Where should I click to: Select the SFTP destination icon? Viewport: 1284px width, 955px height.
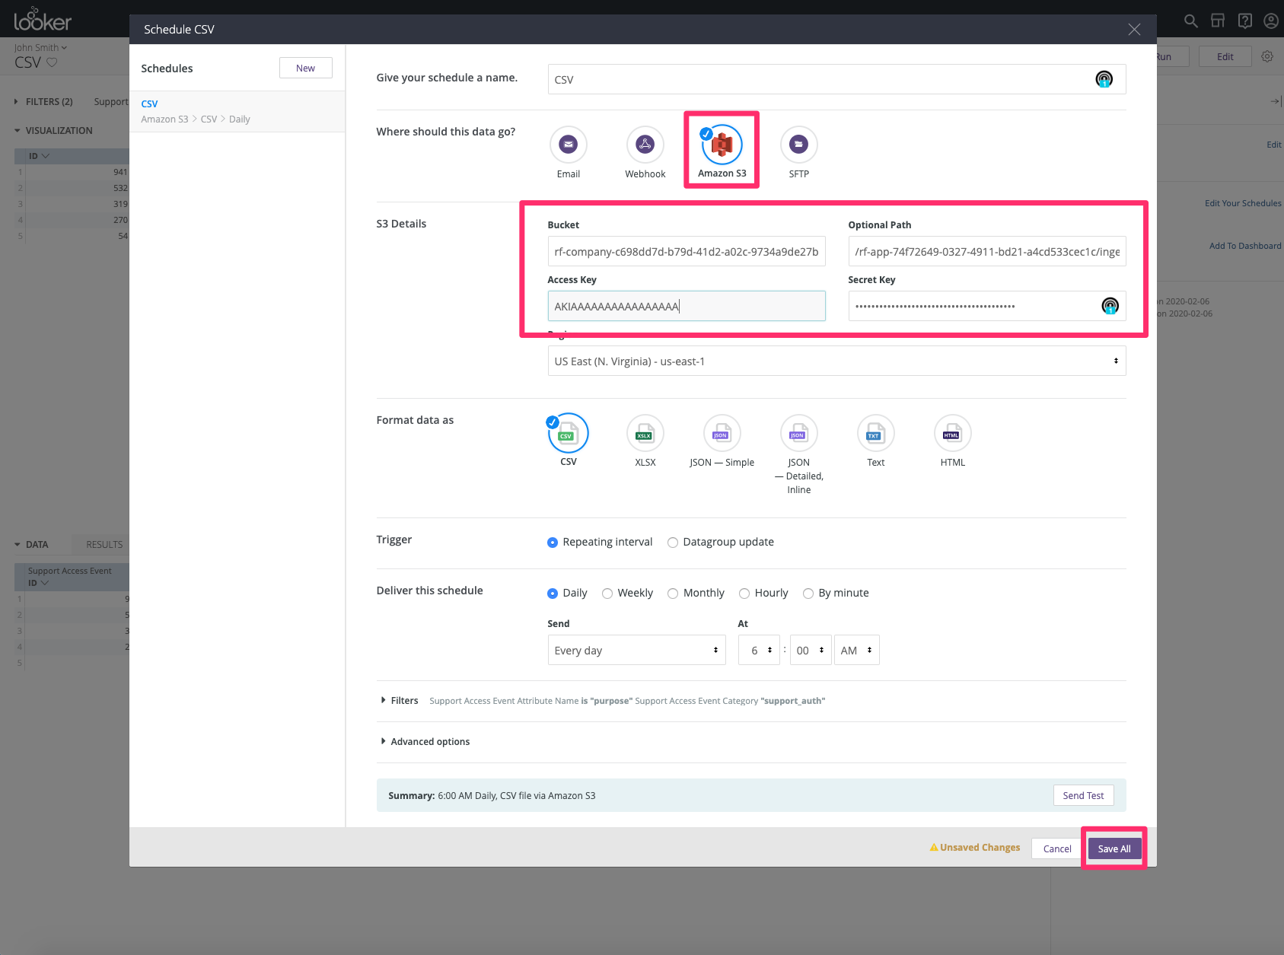[798, 145]
